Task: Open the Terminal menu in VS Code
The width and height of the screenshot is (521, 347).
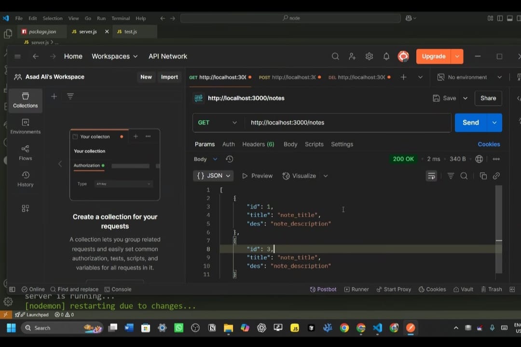Action: click(x=121, y=18)
